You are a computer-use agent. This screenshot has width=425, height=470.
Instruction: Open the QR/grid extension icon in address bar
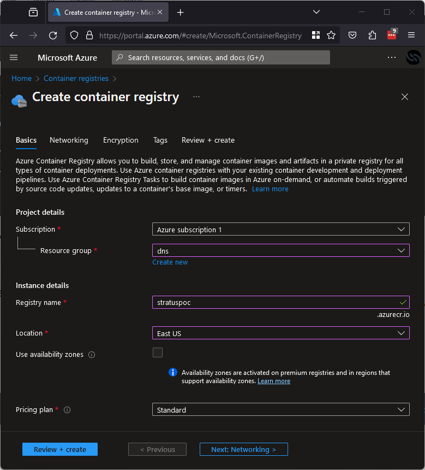[x=316, y=36]
